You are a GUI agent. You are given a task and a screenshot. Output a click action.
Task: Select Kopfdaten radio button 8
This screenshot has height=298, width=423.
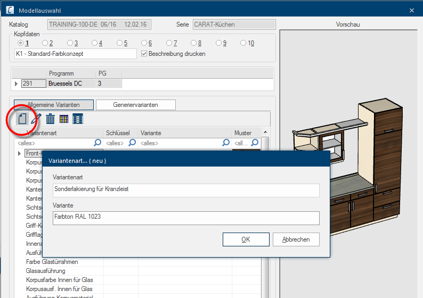[x=194, y=43]
